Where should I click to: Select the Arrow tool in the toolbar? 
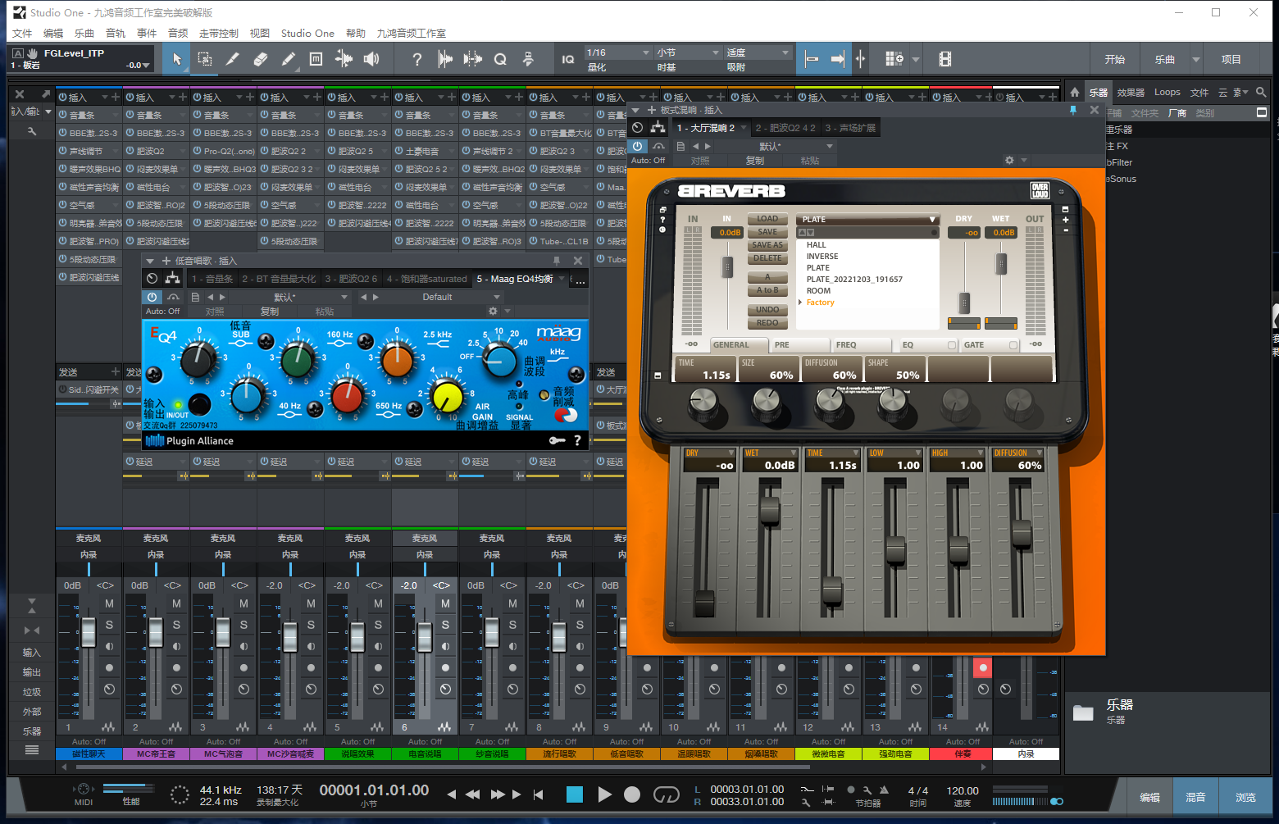click(177, 59)
